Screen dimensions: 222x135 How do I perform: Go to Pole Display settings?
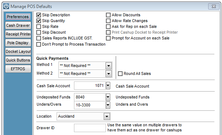18,43
